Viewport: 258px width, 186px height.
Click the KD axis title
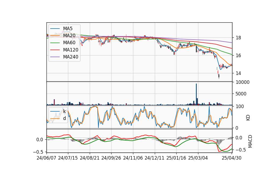coord(248,118)
